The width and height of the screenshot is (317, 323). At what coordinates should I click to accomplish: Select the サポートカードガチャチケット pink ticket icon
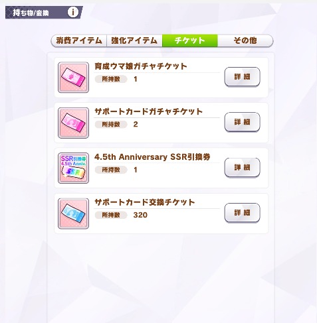pos(73,123)
